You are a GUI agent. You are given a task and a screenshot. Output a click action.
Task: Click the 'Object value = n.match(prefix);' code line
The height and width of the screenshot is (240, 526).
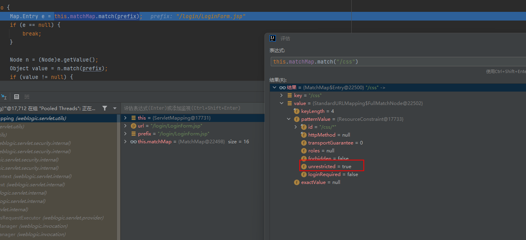(58, 68)
